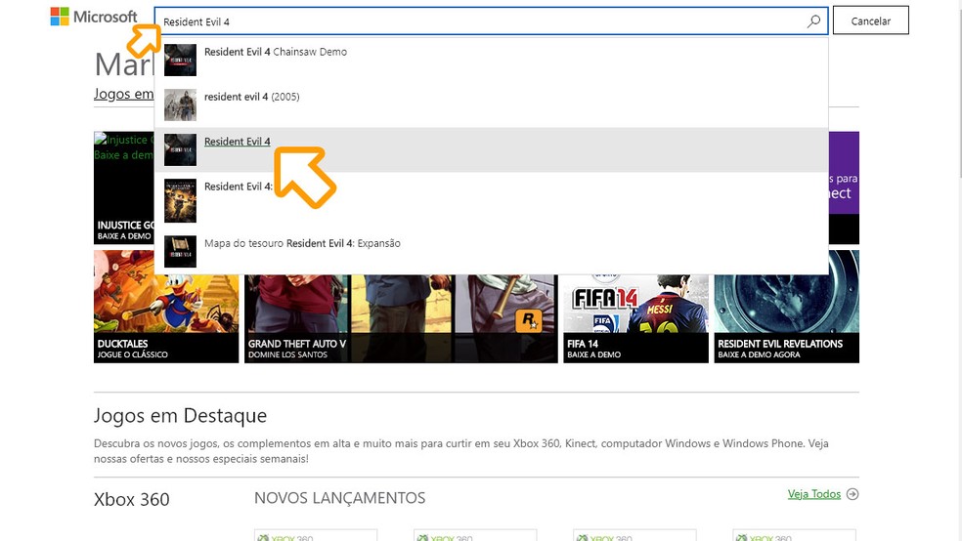Click resident evil 4 (2005) cover thumbnail
Screen dimensions: 962x541
180,104
